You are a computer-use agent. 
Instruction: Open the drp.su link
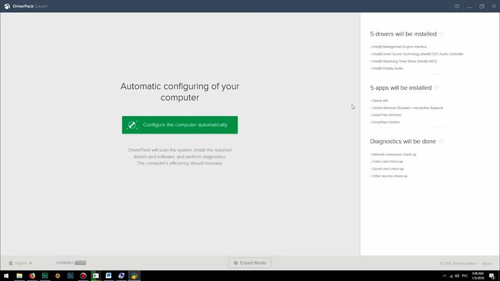tap(487, 263)
